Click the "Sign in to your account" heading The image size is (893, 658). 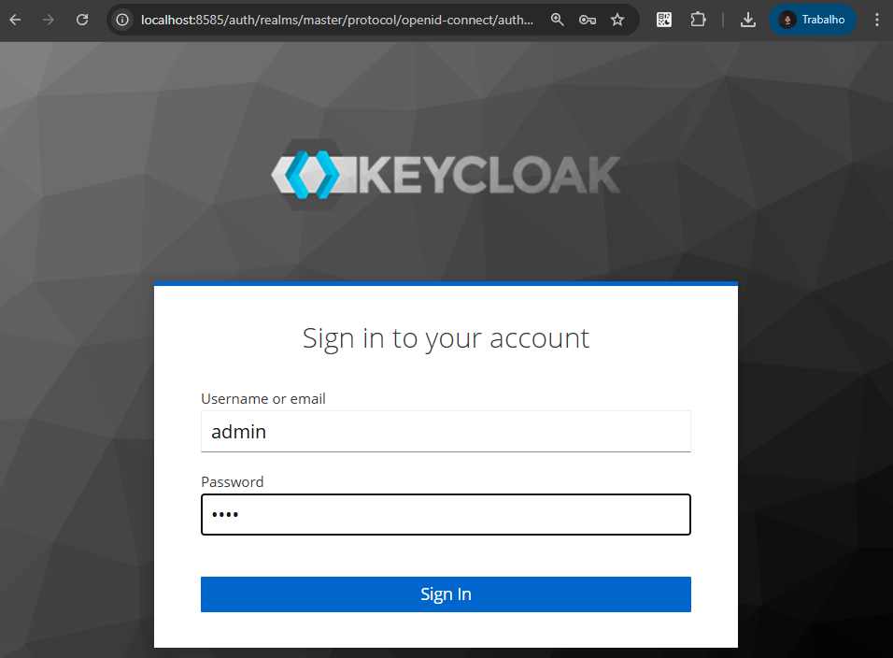tap(446, 338)
